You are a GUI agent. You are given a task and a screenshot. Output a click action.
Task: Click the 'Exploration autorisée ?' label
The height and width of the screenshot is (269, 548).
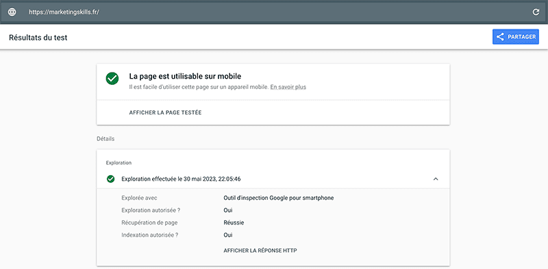pyautogui.click(x=151, y=210)
